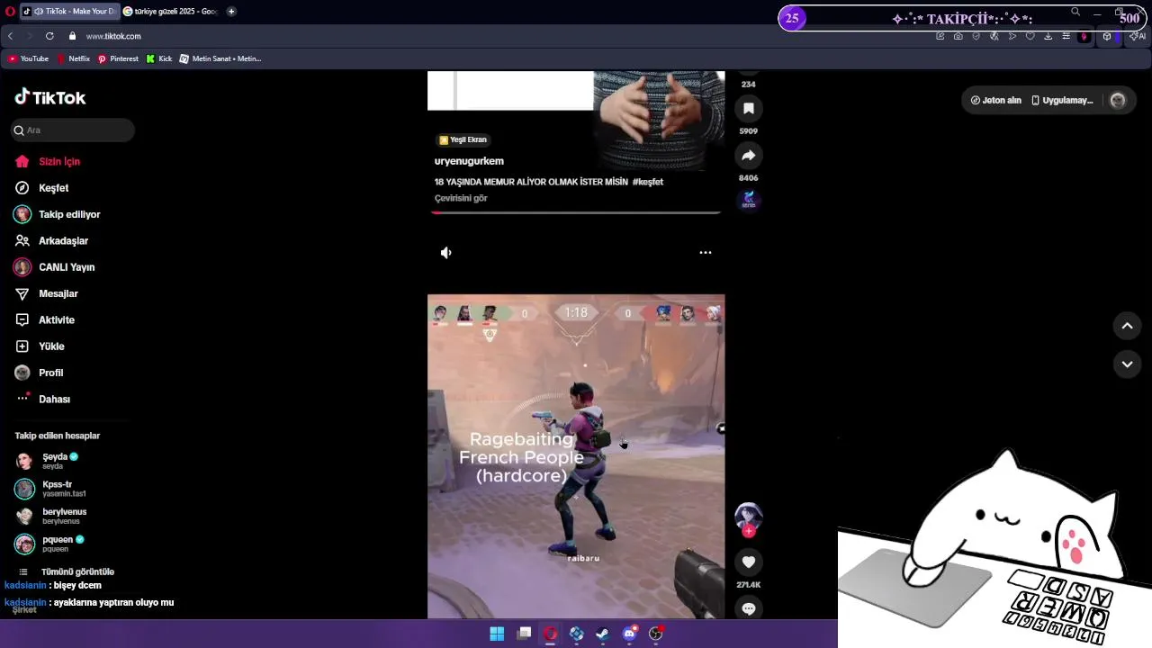
Task: Open the Opera translate page icon
Action: pyautogui.click(x=994, y=36)
